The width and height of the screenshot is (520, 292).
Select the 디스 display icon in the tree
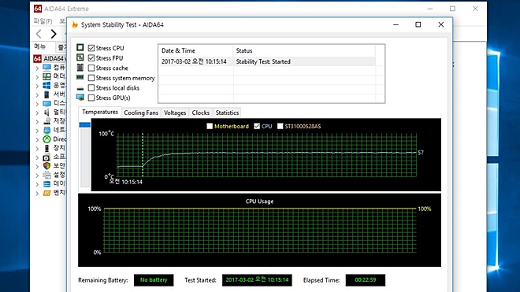click(x=47, y=103)
